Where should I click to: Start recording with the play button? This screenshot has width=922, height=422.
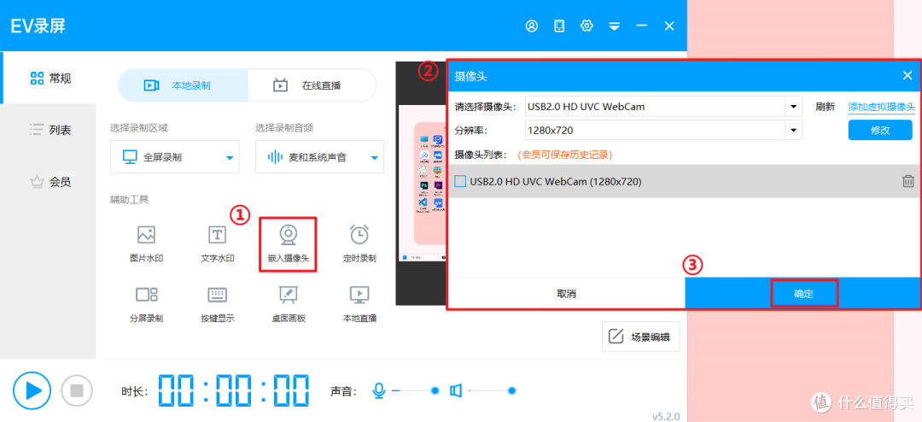[x=32, y=390]
